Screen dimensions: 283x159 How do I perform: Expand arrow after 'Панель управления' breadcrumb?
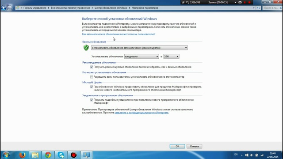point(49,8)
